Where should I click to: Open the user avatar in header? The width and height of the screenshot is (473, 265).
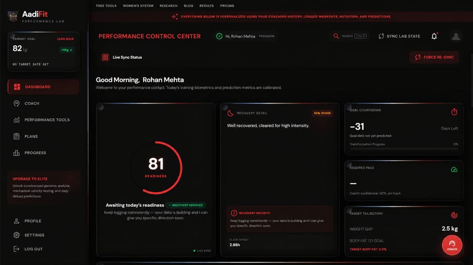[x=456, y=36]
